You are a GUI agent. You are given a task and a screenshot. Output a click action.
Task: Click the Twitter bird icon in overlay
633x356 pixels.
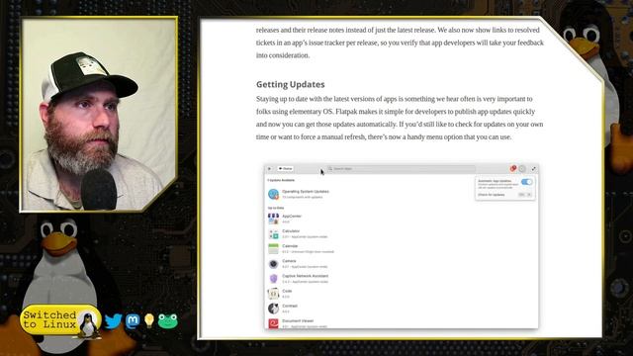[113, 321]
